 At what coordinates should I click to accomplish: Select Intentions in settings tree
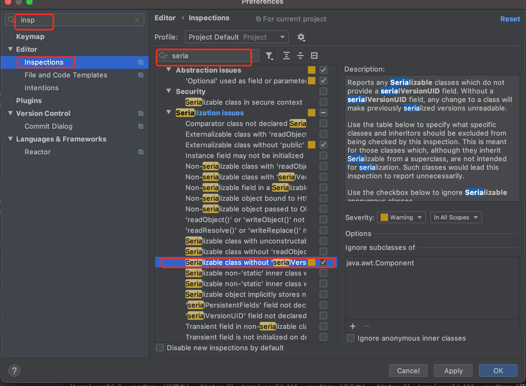(41, 88)
